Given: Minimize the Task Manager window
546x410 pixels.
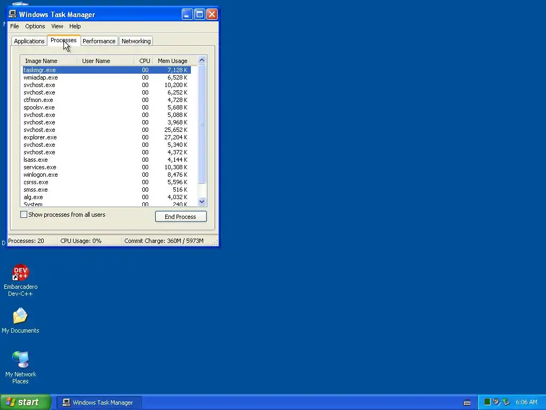Looking at the screenshot, I should 187,14.
